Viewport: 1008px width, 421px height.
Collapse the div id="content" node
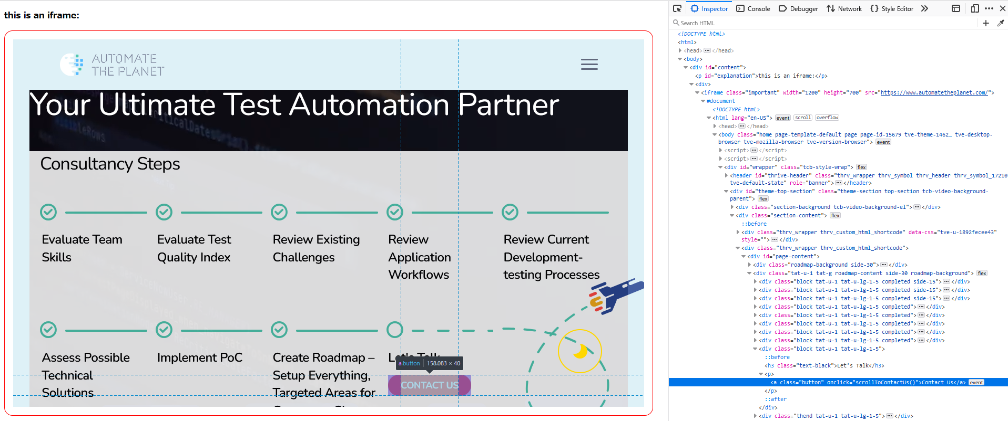pyautogui.click(x=686, y=67)
